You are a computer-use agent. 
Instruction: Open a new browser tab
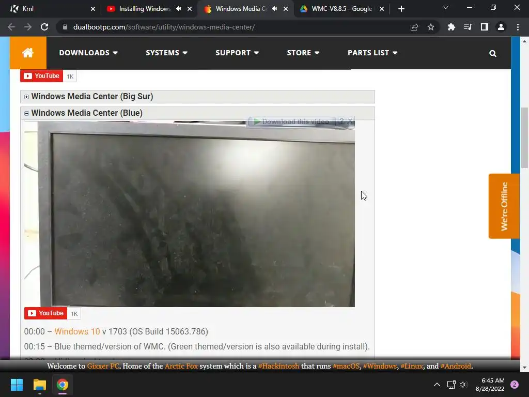401,9
